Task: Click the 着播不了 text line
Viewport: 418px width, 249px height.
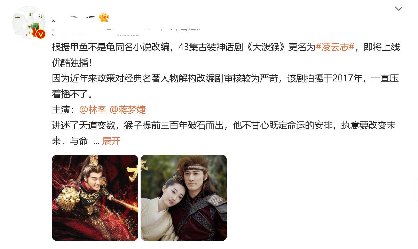Action: pos(72,94)
